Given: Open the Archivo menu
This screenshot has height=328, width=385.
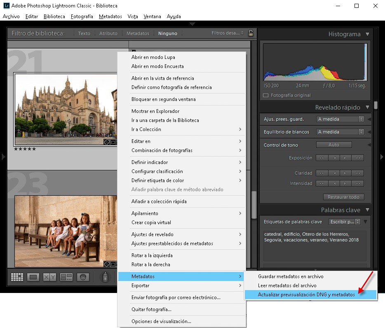Looking at the screenshot, I should (x=11, y=16).
